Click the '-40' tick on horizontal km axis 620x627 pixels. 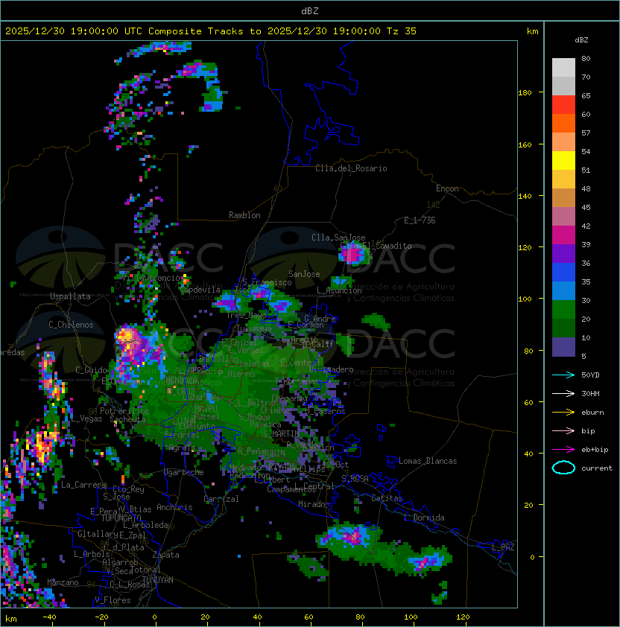(49, 617)
